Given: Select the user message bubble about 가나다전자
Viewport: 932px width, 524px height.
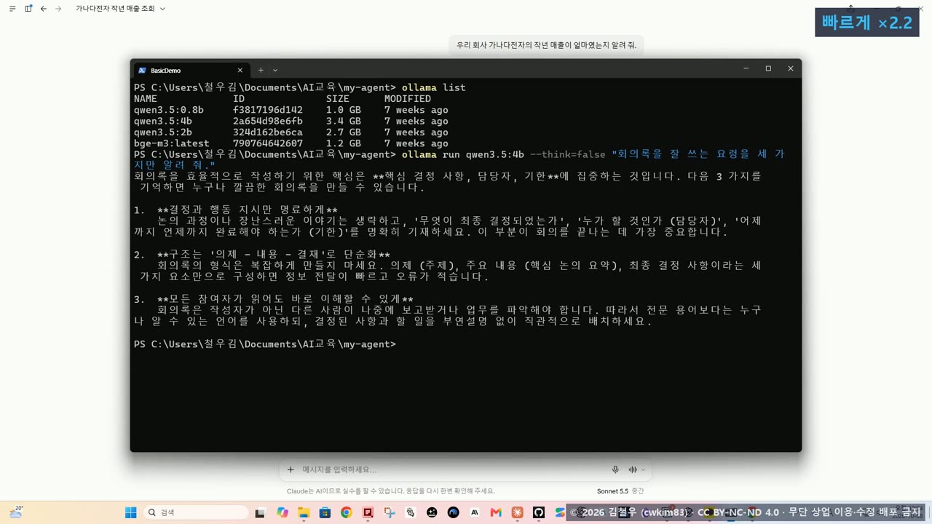Looking at the screenshot, I should tap(546, 45).
